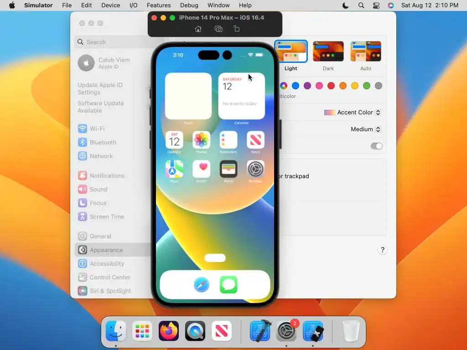Open Finder in the macOS Dock

tap(116, 331)
